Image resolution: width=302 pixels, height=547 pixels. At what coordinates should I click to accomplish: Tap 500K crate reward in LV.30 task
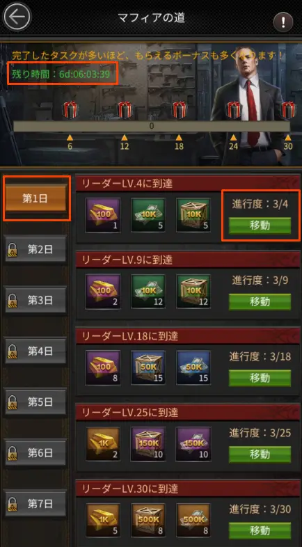pos(148,521)
